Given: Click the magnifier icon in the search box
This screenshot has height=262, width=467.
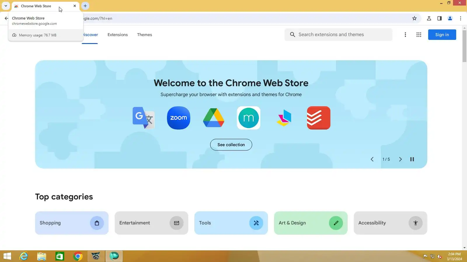Looking at the screenshot, I should point(292,35).
